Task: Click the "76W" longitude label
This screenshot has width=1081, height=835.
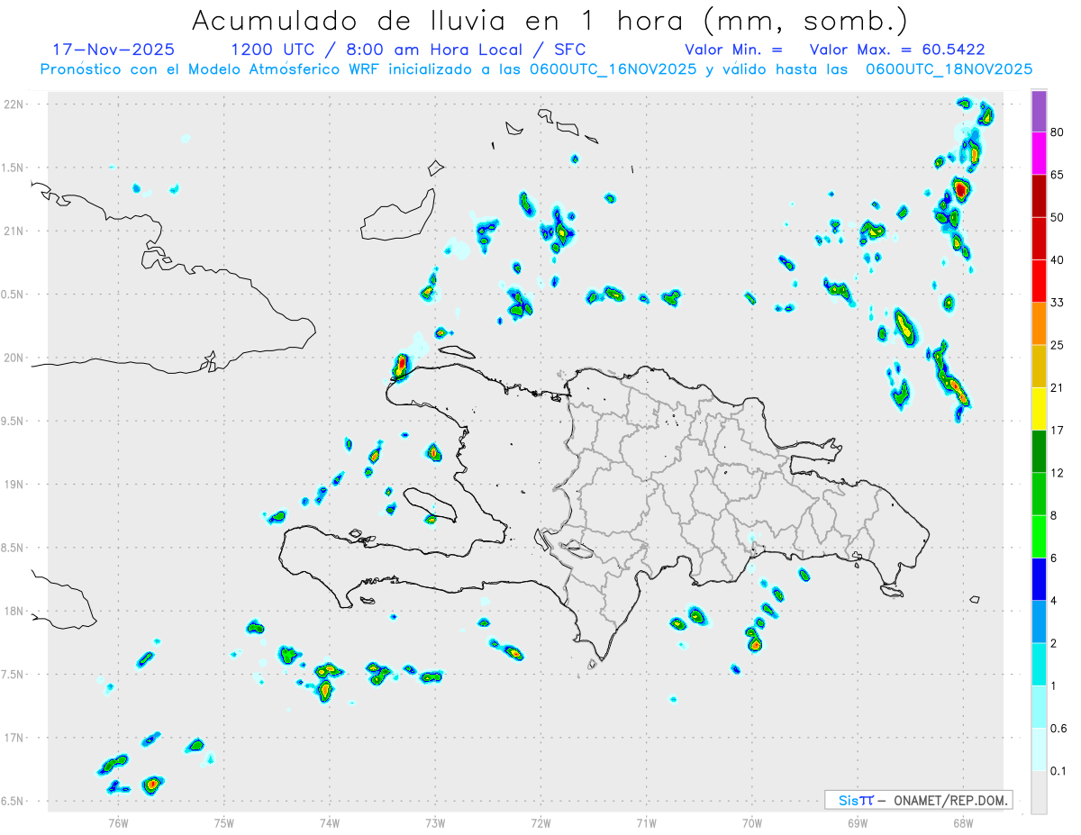Action: [118, 822]
